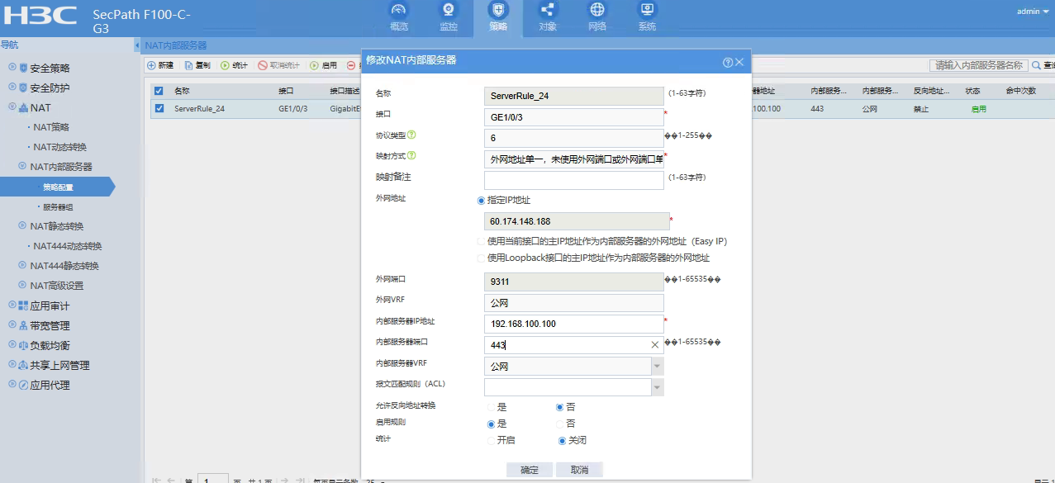
Task: Click the 取消统计 toolbar button
Action: tap(278, 65)
